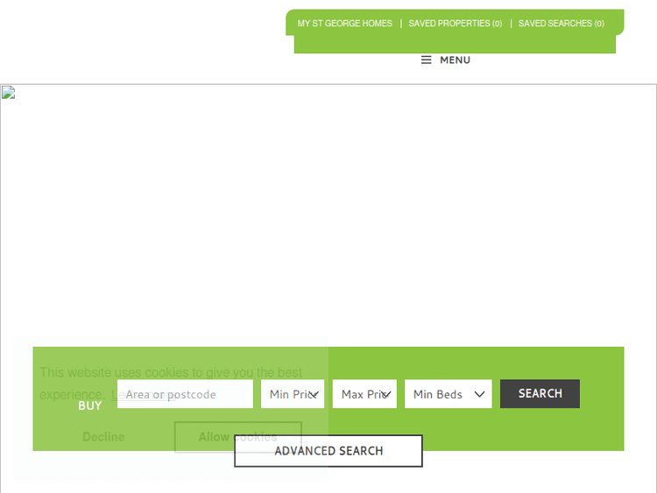657x493 pixels.
Task: Click the broken image icon at top-left
Action: [x=8, y=93]
